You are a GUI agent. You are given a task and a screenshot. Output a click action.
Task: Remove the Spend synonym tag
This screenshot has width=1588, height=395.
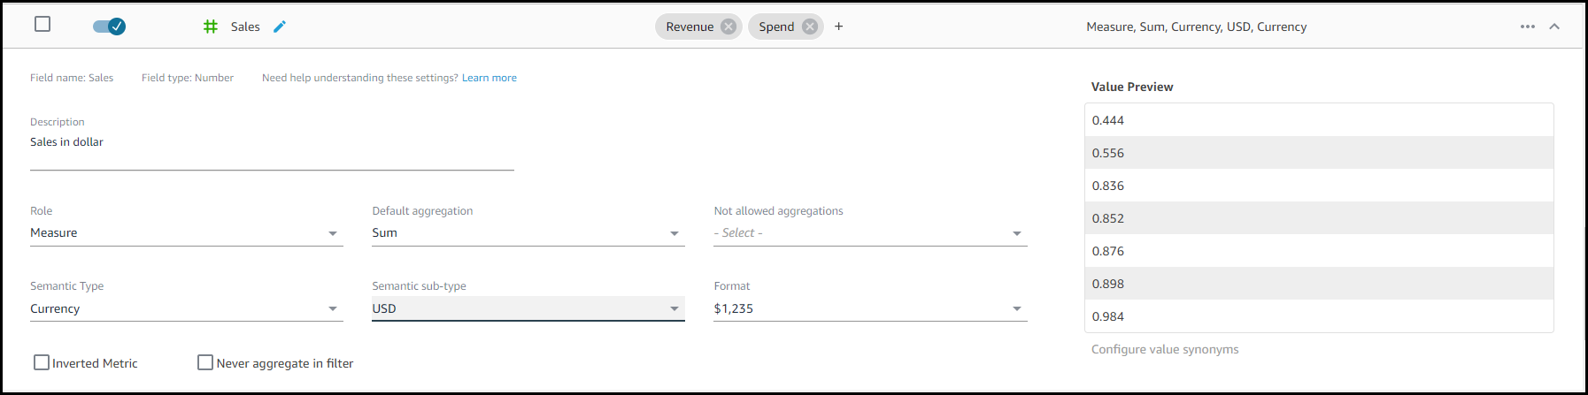tap(809, 27)
